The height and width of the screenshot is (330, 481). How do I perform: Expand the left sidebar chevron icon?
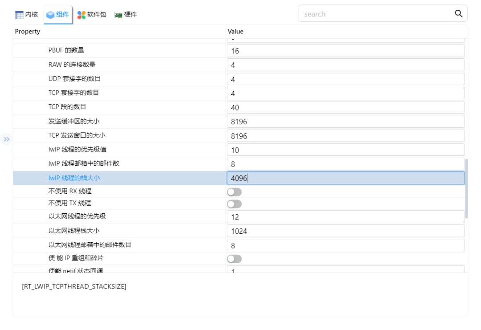pos(7,139)
